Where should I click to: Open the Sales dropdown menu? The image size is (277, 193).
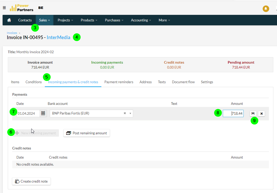45,20
